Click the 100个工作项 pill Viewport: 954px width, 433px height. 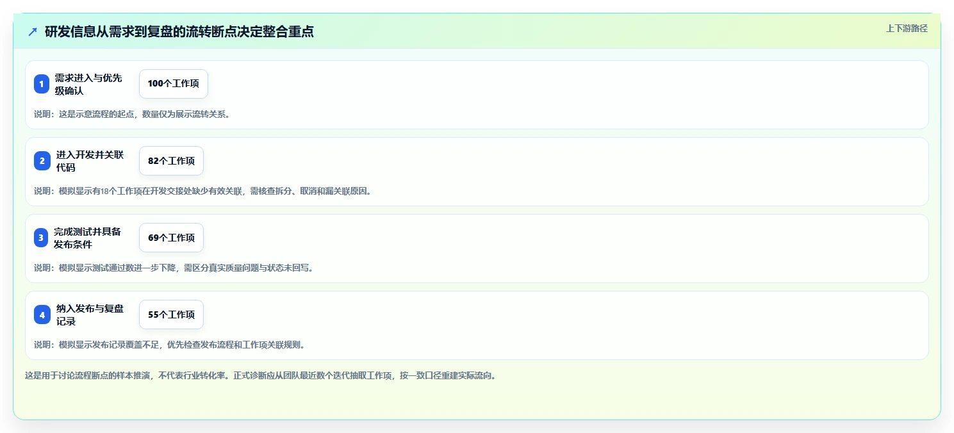174,84
